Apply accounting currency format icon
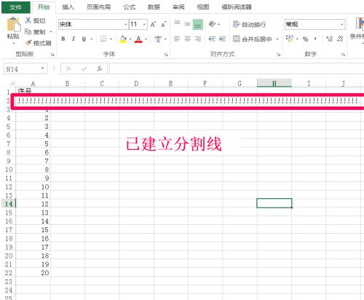364x300 pixels. (290, 39)
